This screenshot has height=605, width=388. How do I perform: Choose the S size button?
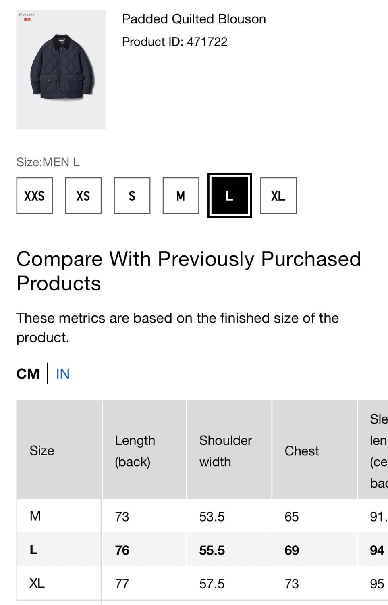pyautogui.click(x=132, y=196)
